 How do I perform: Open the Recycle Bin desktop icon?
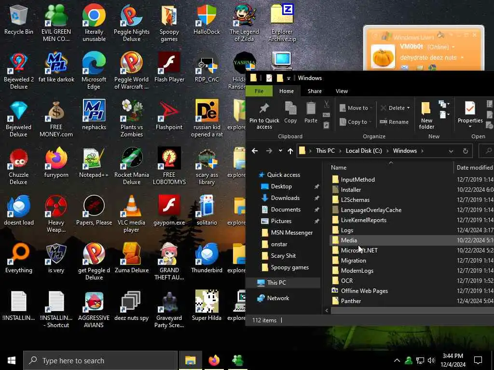(x=19, y=20)
